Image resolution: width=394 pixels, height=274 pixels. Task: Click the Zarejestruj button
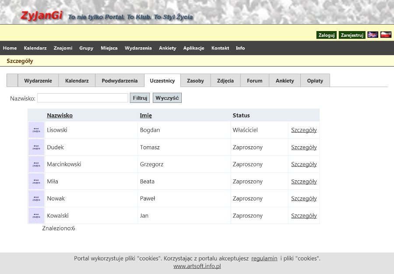click(352, 35)
